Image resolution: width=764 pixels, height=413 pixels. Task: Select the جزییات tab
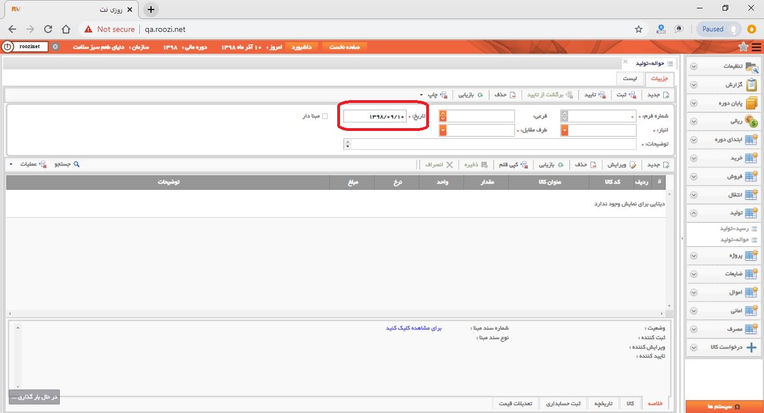point(659,79)
